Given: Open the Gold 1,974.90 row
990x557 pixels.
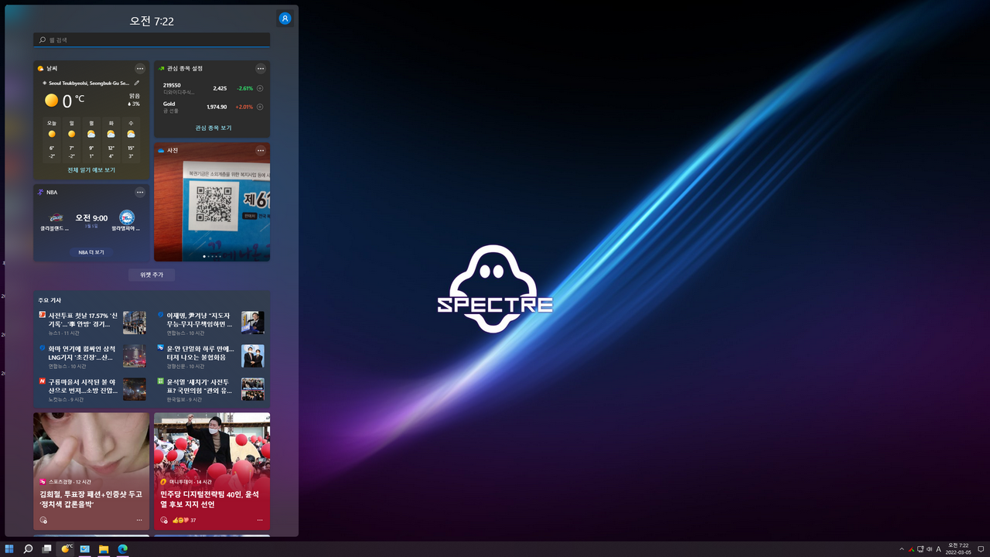Looking at the screenshot, I should click(213, 107).
